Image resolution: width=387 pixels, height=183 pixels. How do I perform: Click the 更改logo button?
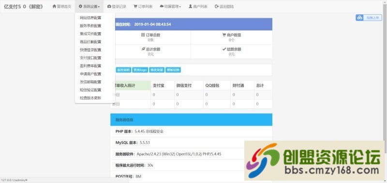pos(140,70)
